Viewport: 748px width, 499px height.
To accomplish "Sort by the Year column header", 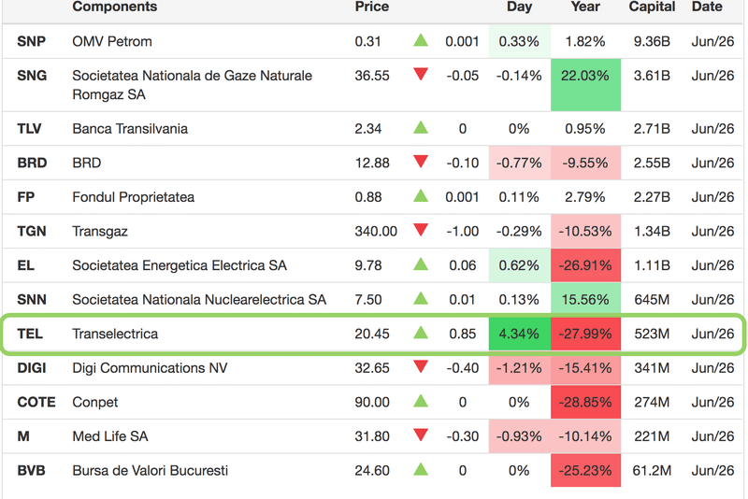I will pyautogui.click(x=585, y=7).
